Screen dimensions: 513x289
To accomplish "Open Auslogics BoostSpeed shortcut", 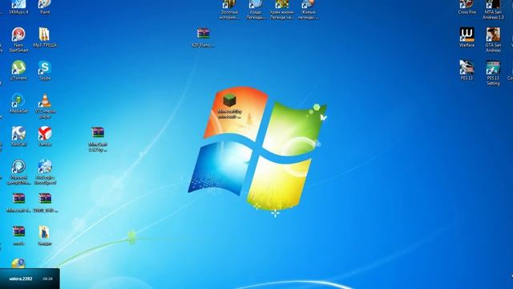I will pyautogui.click(x=45, y=172).
